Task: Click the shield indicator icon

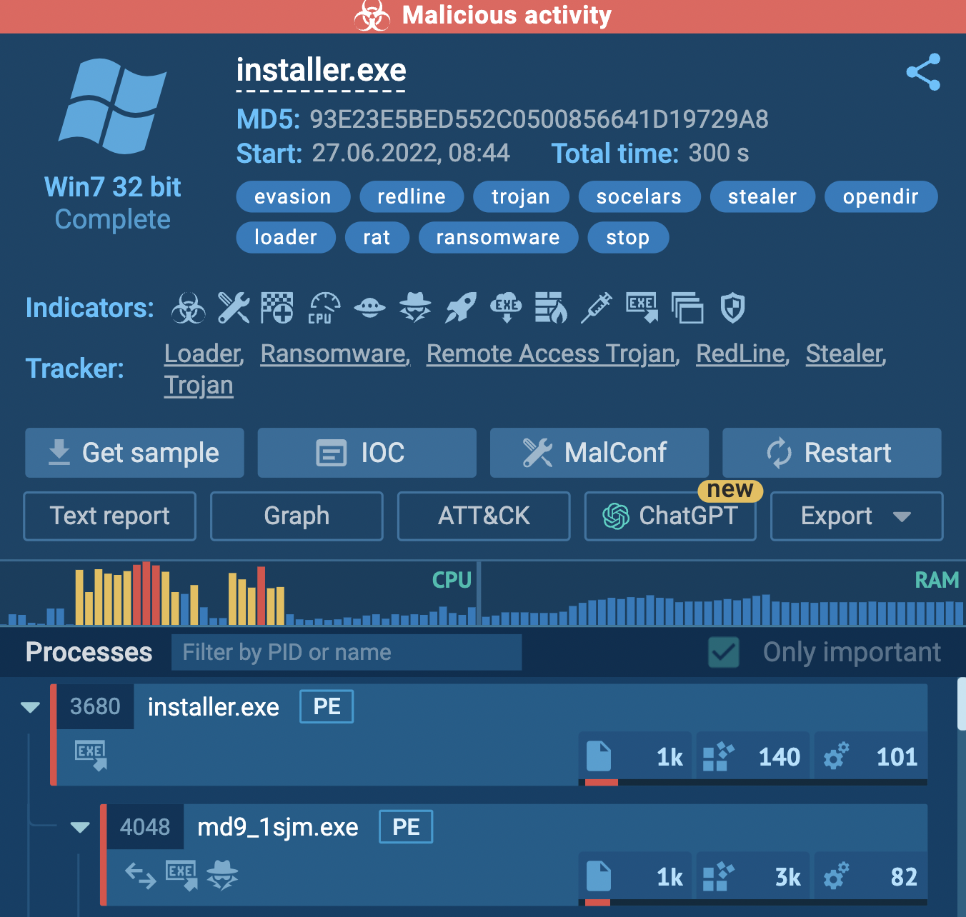Action: [x=732, y=309]
